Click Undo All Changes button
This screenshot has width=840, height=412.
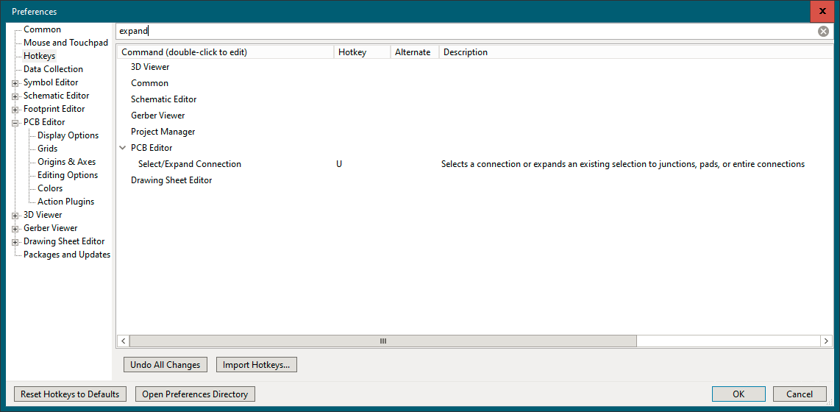[x=165, y=365]
